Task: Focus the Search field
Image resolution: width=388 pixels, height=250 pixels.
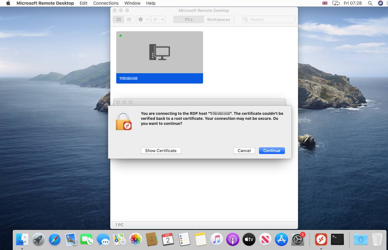Action: [x=268, y=19]
